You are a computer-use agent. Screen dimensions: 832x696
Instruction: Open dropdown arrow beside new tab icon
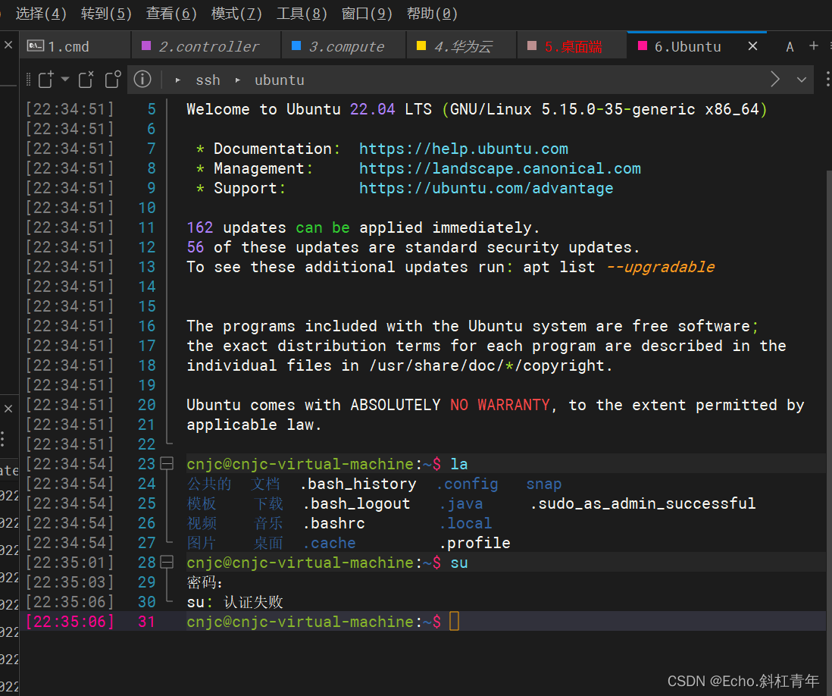point(65,80)
